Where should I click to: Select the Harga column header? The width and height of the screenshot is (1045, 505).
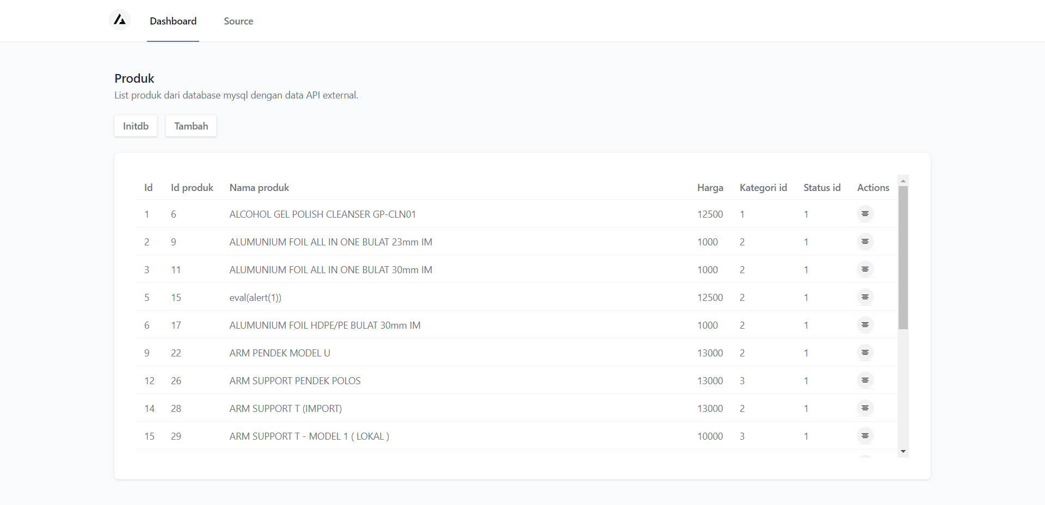710,187
